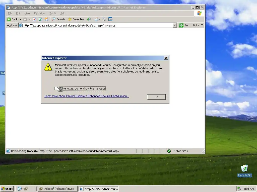
Task: Click the IE icon in window title bar
Action: coord(8,7)
